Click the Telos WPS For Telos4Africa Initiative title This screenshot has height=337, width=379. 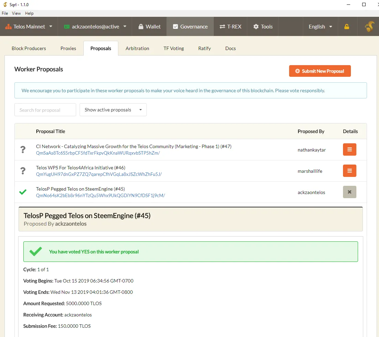(x=81, y=168)
